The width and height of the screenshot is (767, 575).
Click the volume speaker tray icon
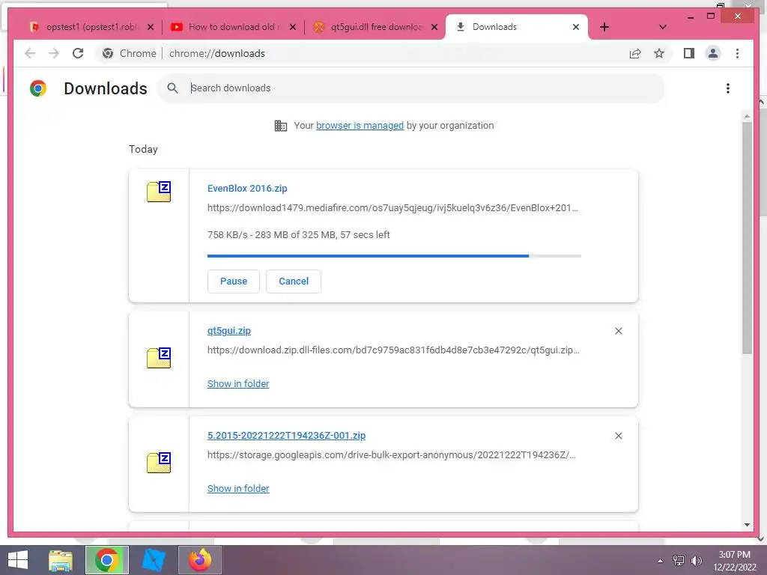pyautogui.click(x=696, y=560)
